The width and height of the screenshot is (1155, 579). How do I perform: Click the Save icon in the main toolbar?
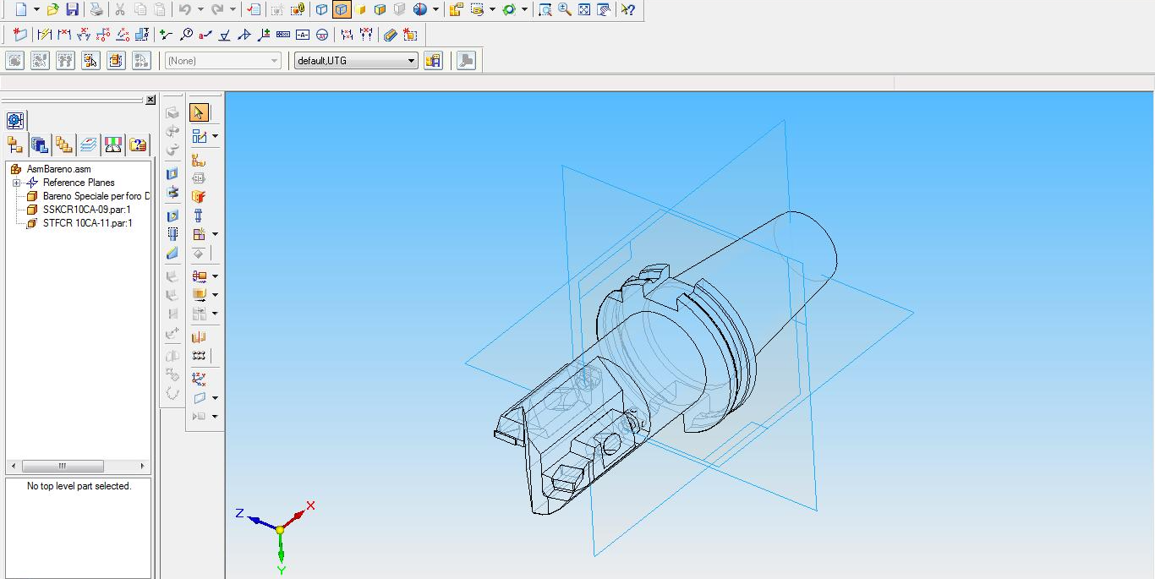[x=72, y=9]
